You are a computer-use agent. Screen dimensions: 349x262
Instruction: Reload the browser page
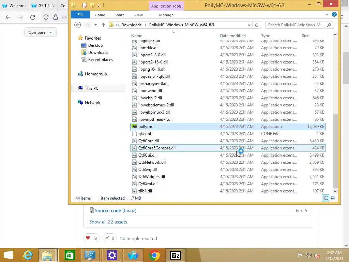point(33,17)
